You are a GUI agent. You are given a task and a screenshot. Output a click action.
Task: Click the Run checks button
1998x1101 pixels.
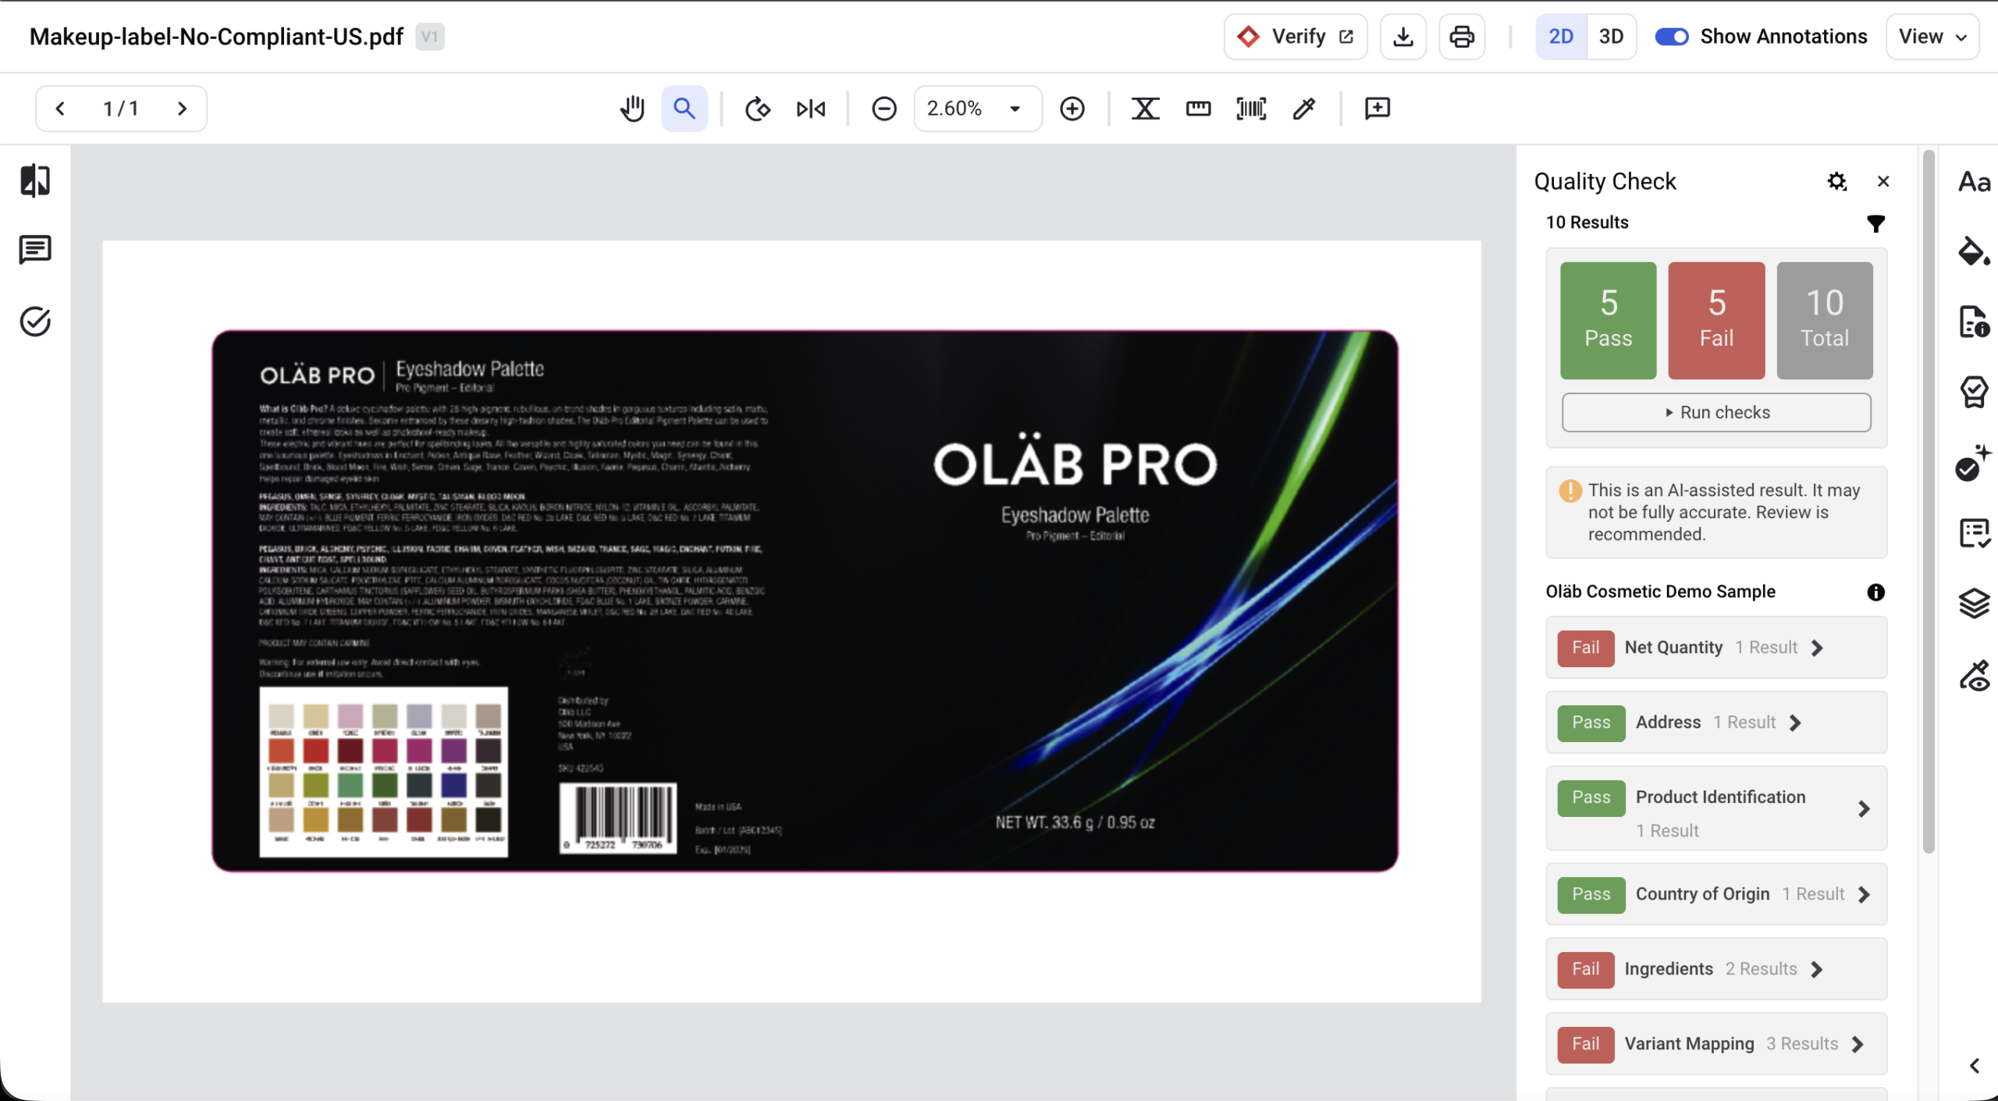[1716, 412]
